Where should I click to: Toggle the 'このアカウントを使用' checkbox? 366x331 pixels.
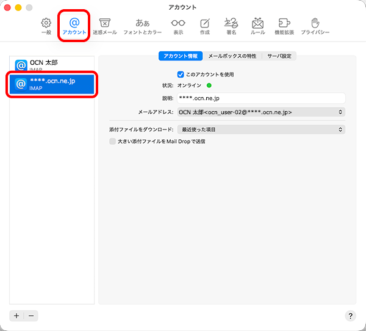click(181, 75)
